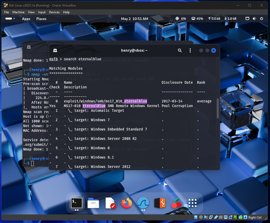Screen dimensions: 270x223
Task: Open the Apps menu in top panel
Action: pyautogui.click(x=26, y=19)
